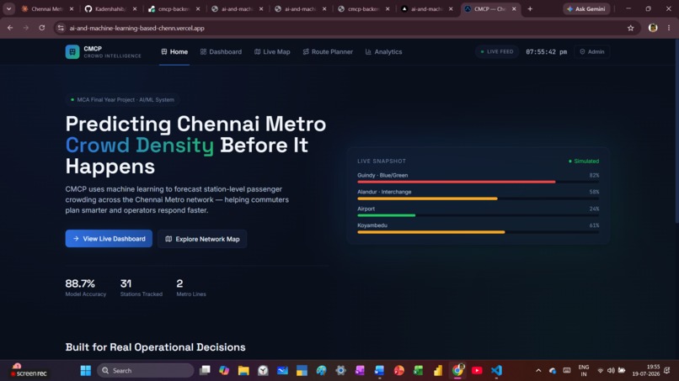The image size is (679, 381).
Task: Open the OneDrive cloud tray icon
Action: point(553,371)
